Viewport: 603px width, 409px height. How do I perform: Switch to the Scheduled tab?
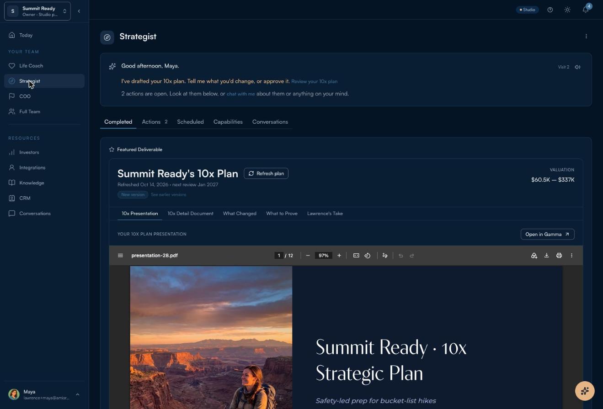click(190, 122)
